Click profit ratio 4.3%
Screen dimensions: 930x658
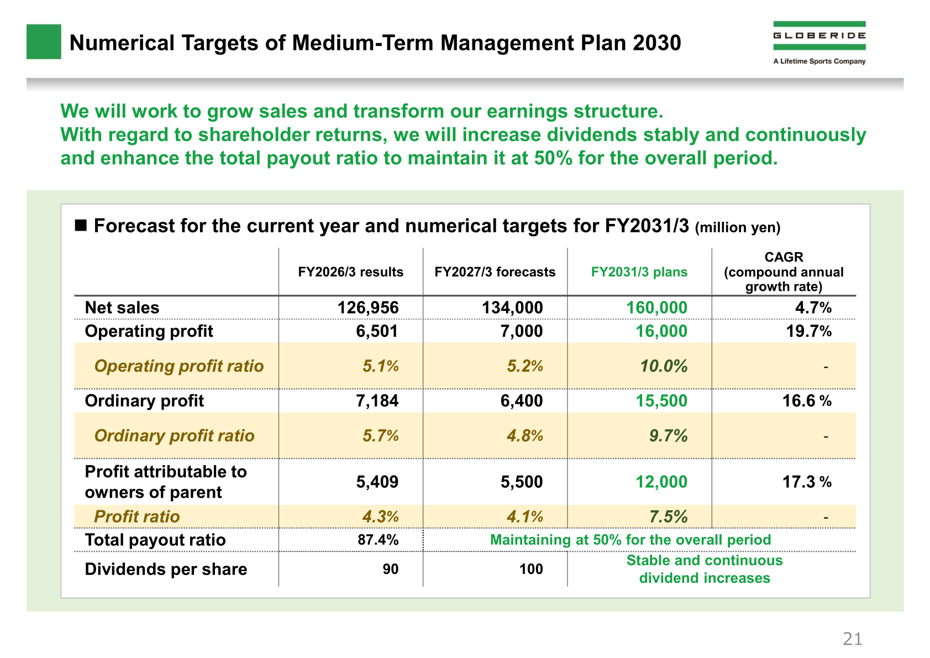tap(381, 516)
